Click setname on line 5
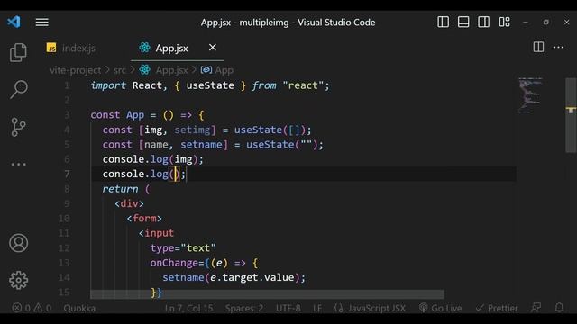The height and width of the screenshot is (324, 577). (x=201, y=144)
